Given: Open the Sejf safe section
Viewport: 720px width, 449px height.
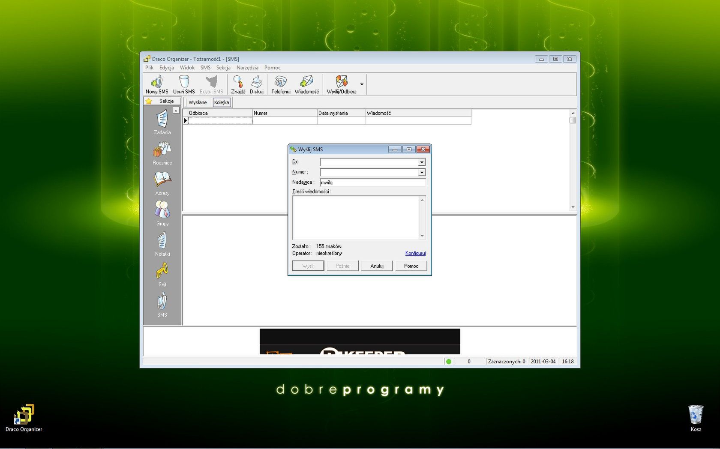Looking at the screenshot, I should (x=162, y=275).
